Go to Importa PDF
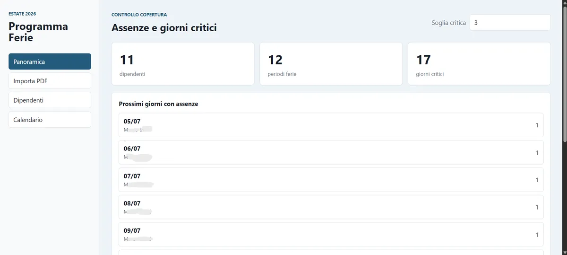Screen dimensions: 567x255 click(x=50, y=81)
